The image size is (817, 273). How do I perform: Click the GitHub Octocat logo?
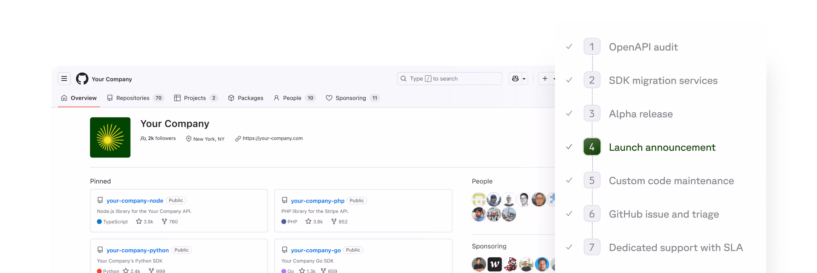(82, 79)
